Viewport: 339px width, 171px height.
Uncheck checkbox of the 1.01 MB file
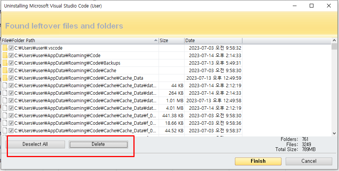(11, 100)
